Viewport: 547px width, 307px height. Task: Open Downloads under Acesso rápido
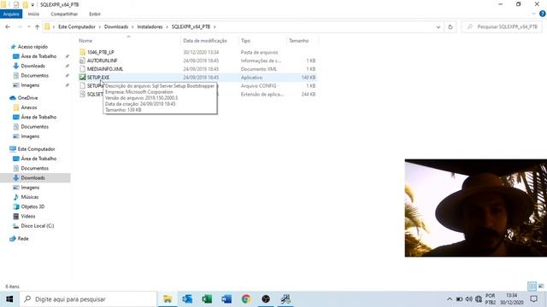coord(32,66)
